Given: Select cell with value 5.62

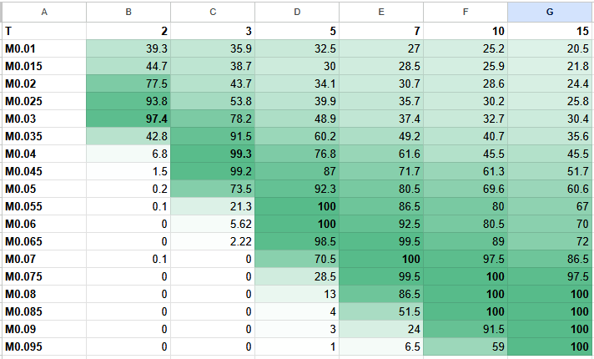Looking at the screenshot, I should click(213, 224).
